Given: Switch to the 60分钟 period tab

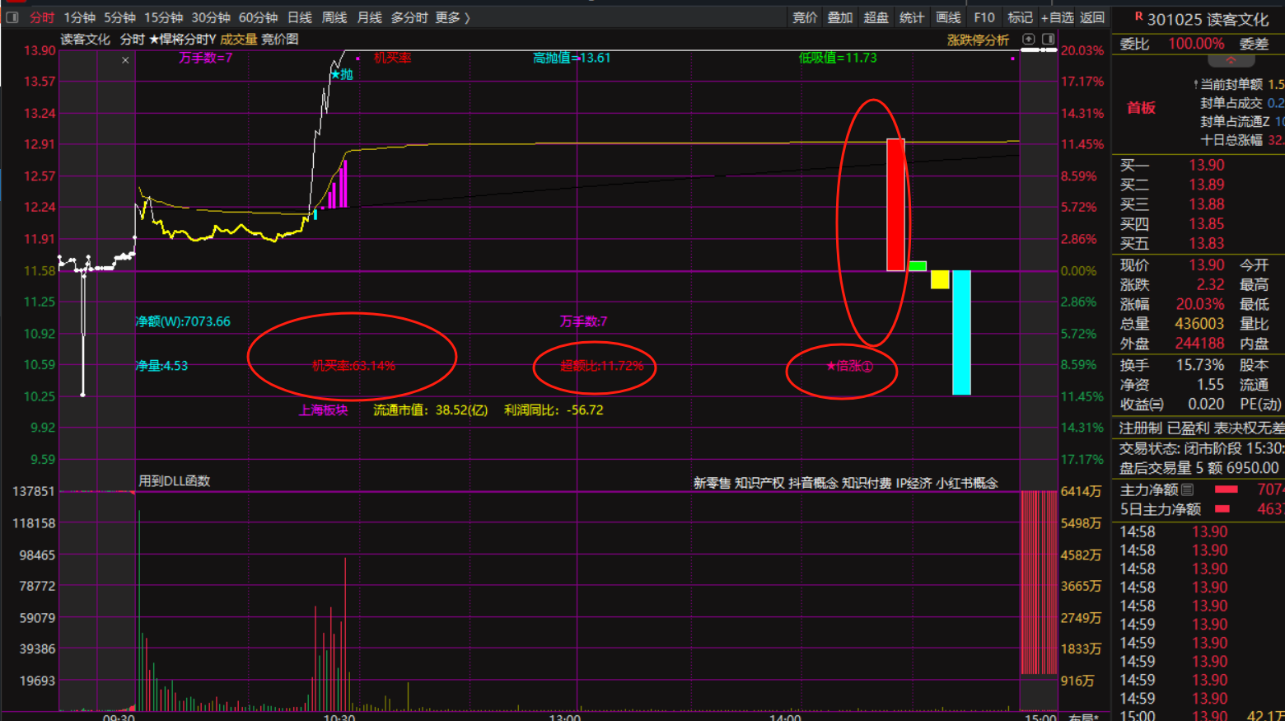Looking at the screenshot, I should pos(258,17).
